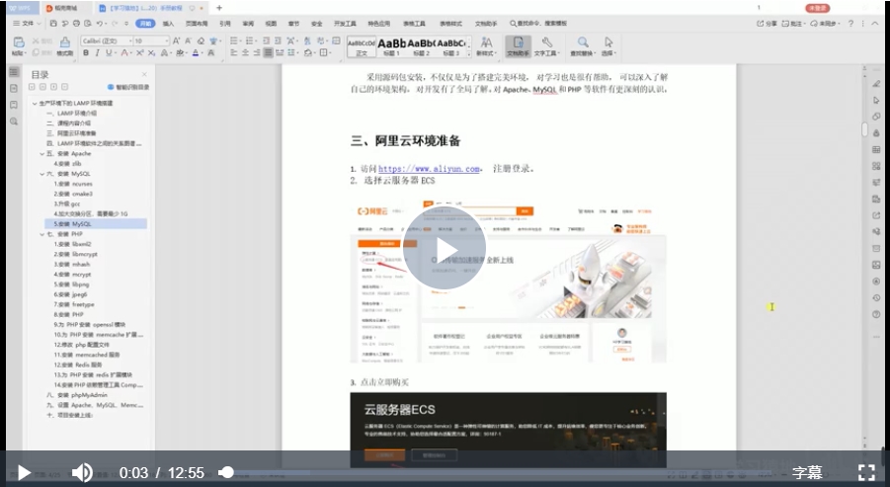Click the red font color A swatch
Screen dimensions: 890x487
click(123, 52)
